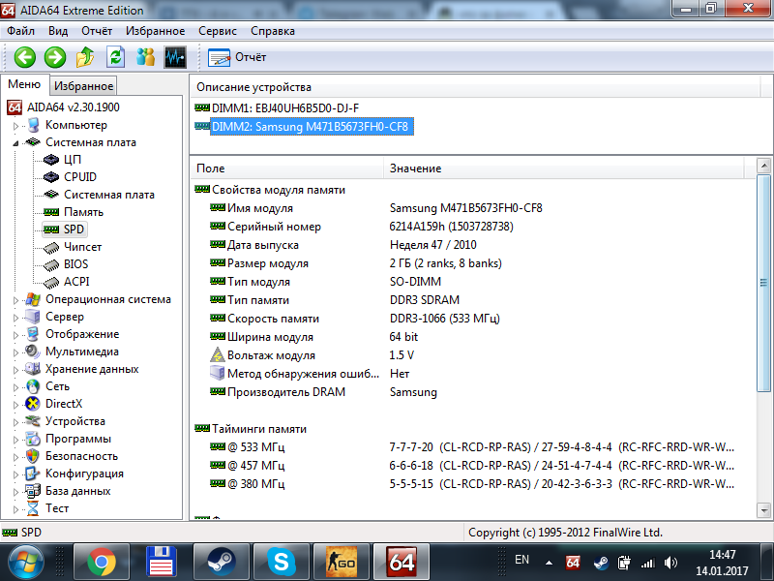Go up one level with folder arrow icon
774x581 pixels.
pos(85,57)
